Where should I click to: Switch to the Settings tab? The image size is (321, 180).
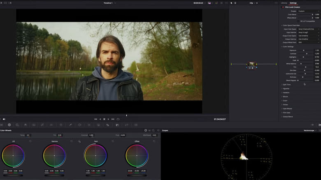(x=293, y=3)
